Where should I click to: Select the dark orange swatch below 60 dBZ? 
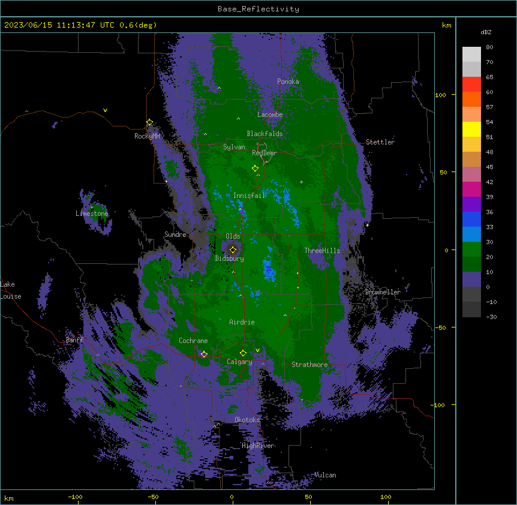click(x=471, y=99)
